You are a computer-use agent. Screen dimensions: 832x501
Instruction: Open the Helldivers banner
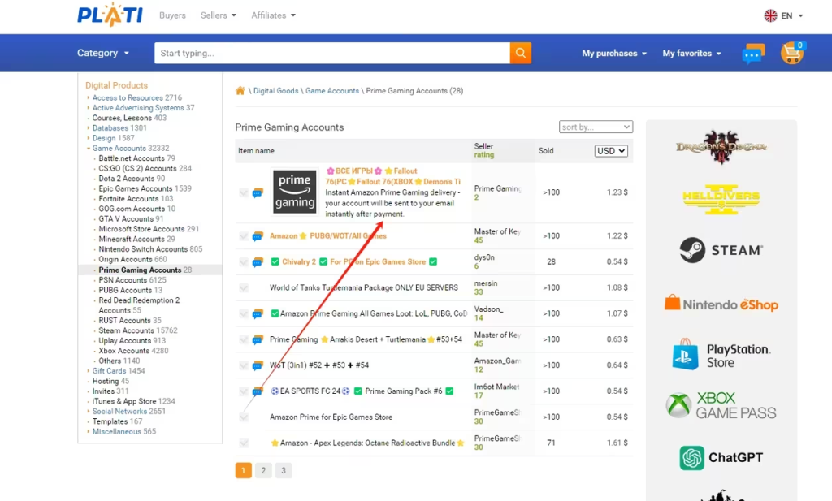coord(721,199)
